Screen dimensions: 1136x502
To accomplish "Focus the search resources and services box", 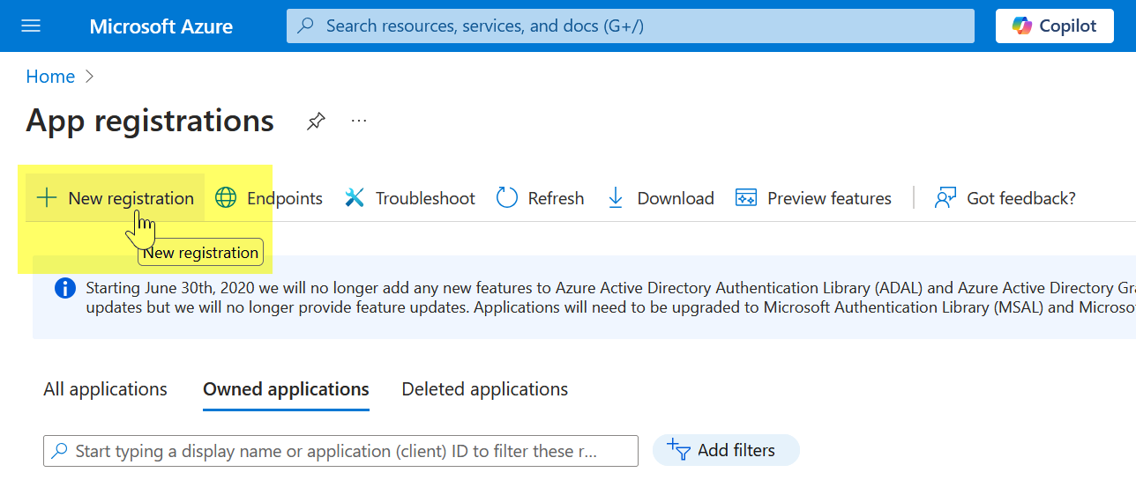I will pos(631,26).
